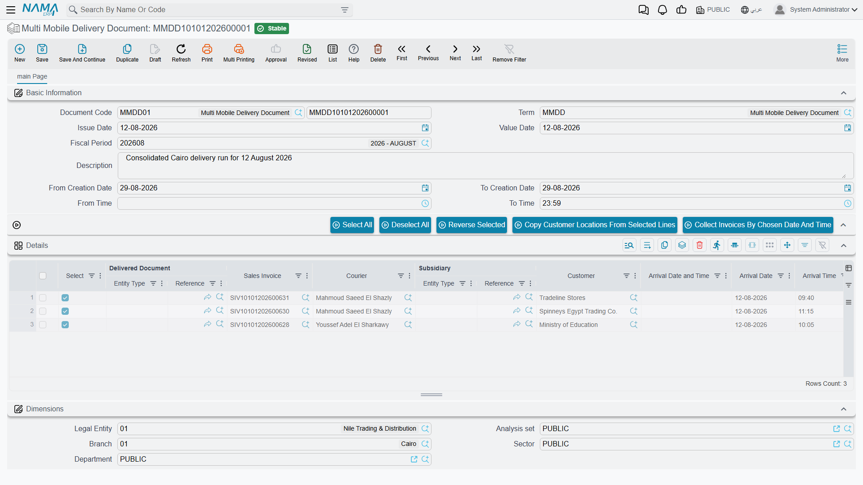The height and width of the screenshot is (485, 863).
Task: Click the search icon in Details toolbar
Action: (x=629, y=245)
